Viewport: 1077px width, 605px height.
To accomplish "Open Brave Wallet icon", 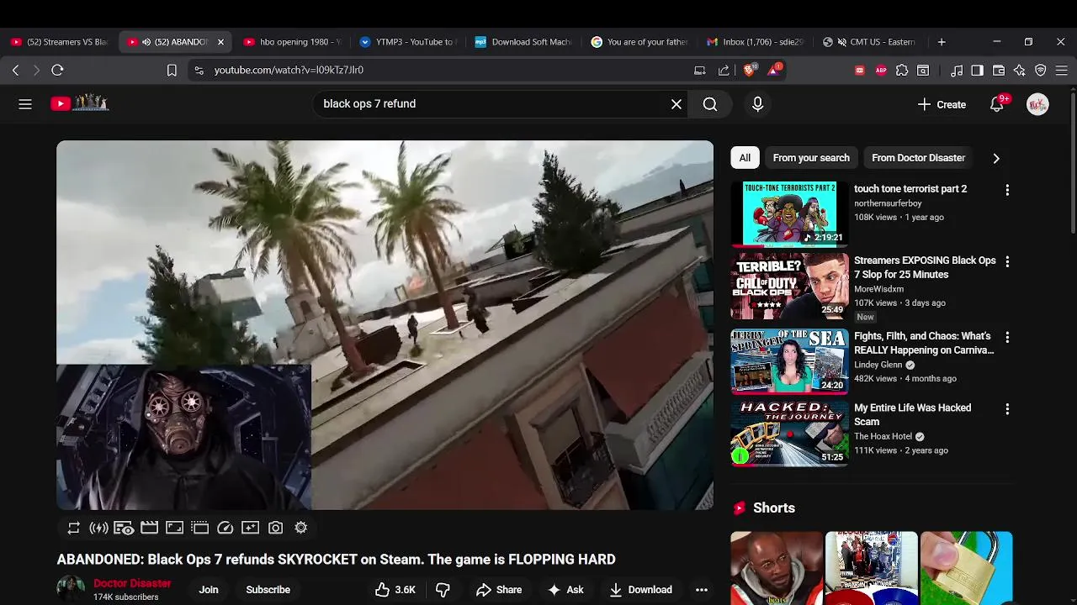I will coord(999,71).
